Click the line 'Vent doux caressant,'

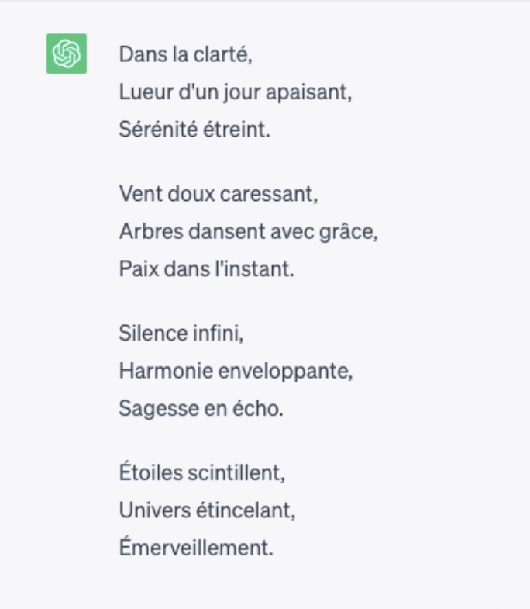tap(218, 194)
